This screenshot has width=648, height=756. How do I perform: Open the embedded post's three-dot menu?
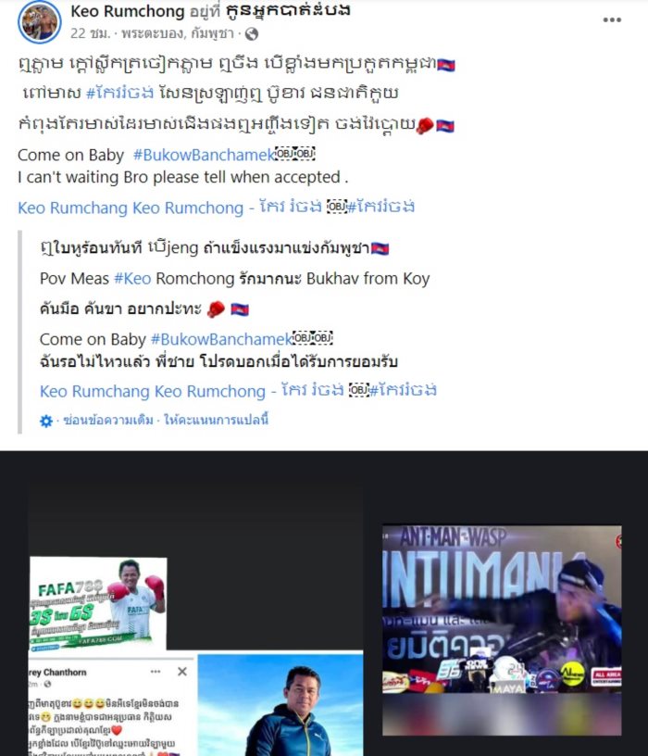(156, 672)
